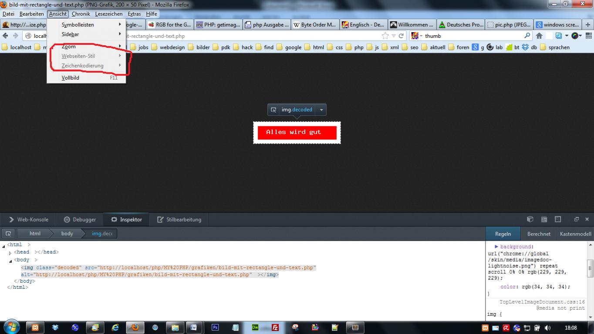Switch to the Kastenmodell sidebar tab
594x334 pixels.
point(575,234)
